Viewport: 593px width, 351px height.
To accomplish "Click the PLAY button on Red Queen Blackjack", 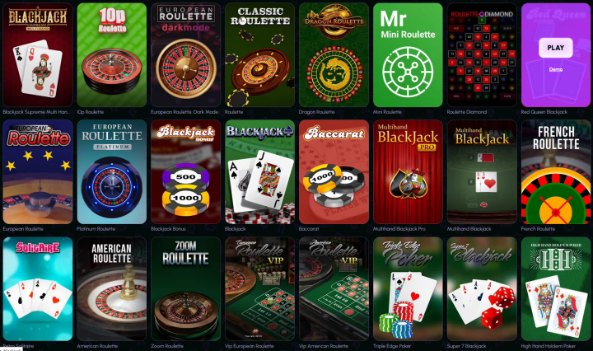I will click(556, 48).
